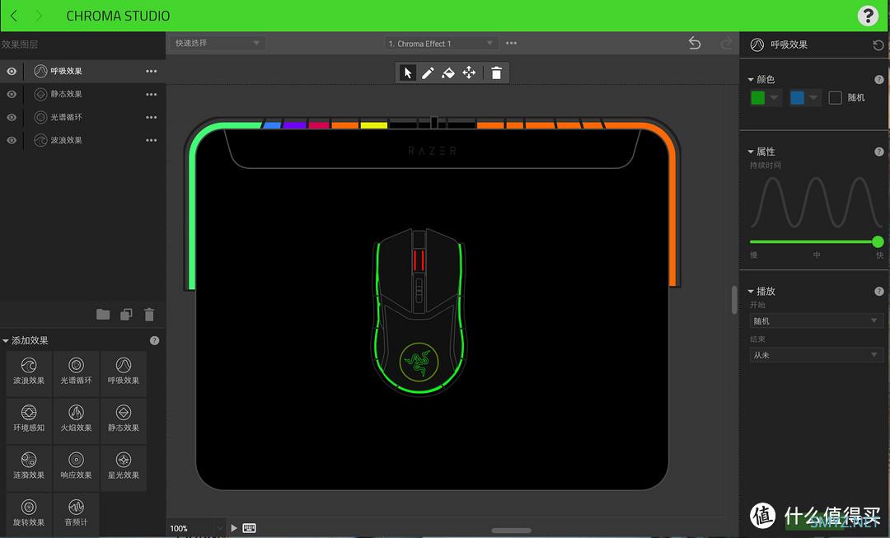
Task: Open the 开始 dropdown showing 随机
Action: point(816,320)
